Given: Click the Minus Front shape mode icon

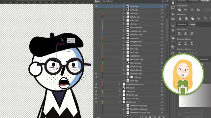Looking at the screenshot, I should (186, 10).
